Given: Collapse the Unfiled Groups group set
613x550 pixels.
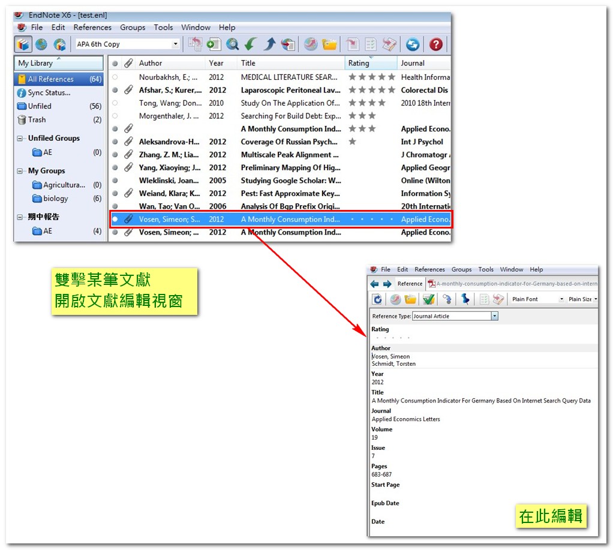Looking at the screenshot, I should tap(20, 139).
